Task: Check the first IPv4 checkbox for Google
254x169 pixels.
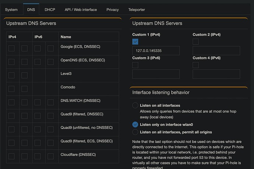Action: pos(11,49)
